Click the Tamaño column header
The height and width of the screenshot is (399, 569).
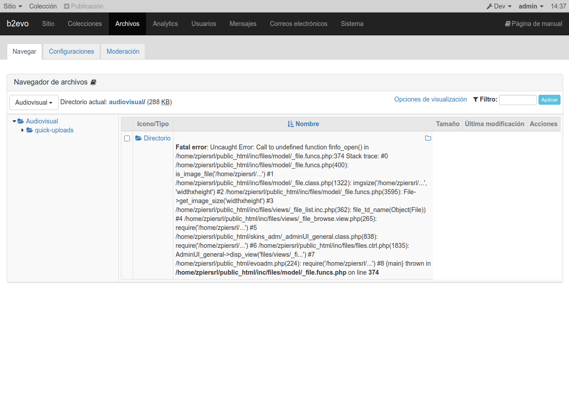click(448, 124)
